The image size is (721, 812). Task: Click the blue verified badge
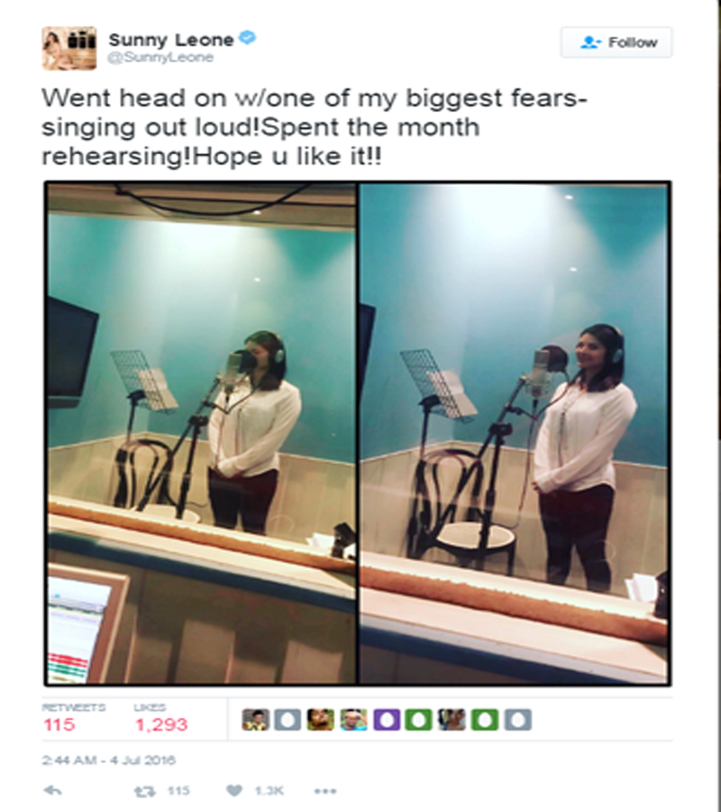pyautogui.click(x=248, y=38)
